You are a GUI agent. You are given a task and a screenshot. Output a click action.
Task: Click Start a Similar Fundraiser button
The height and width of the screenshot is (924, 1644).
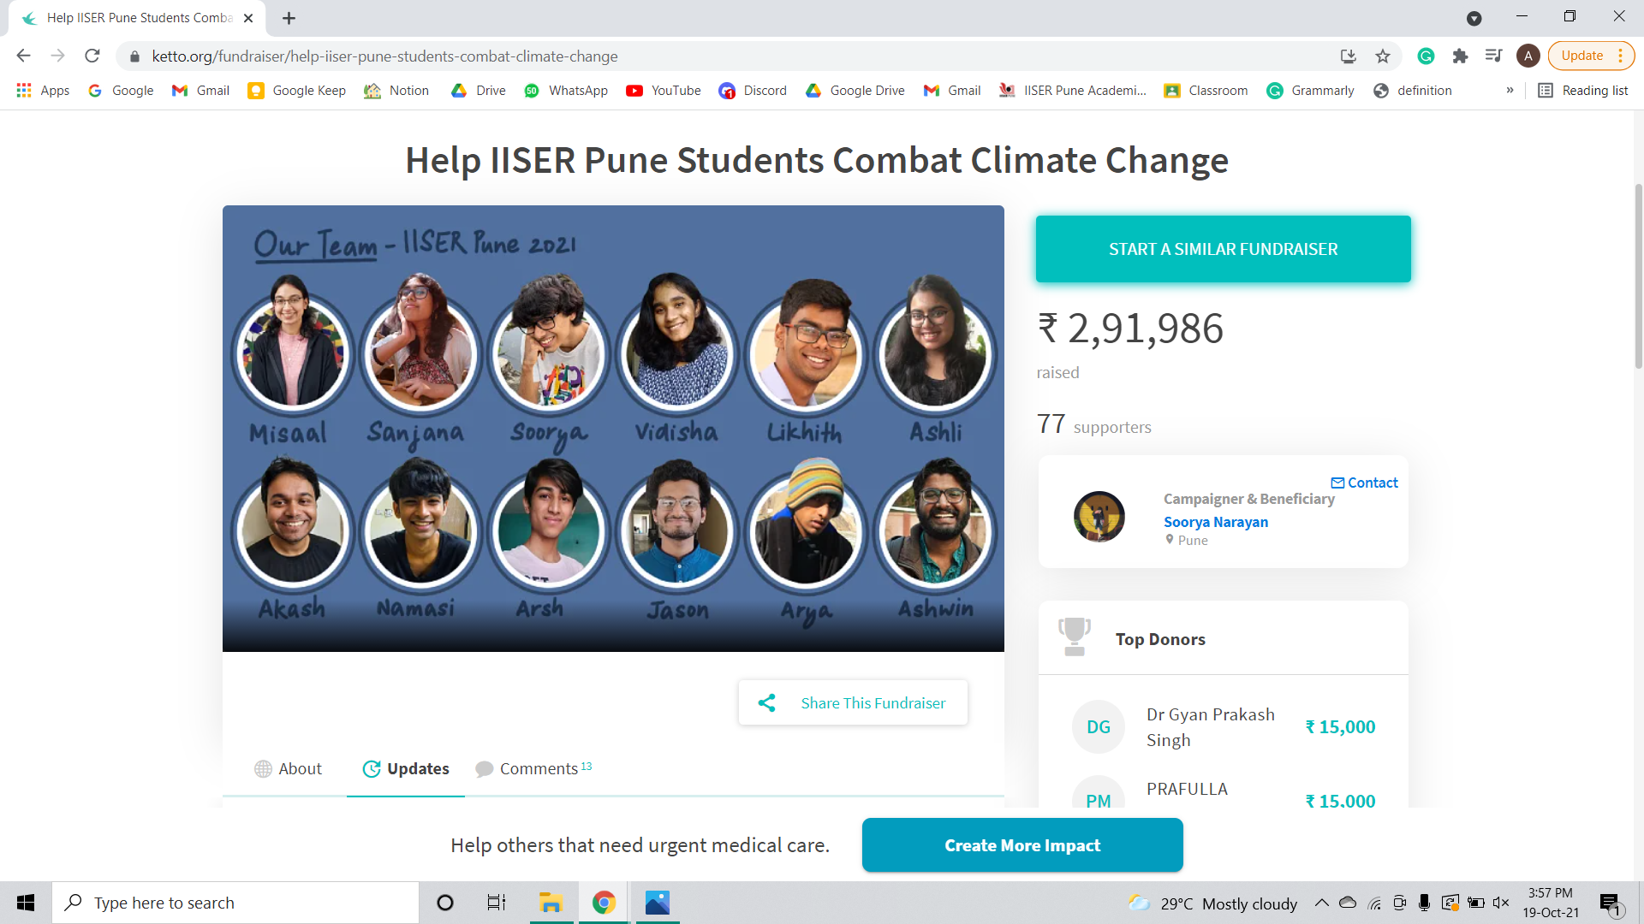[x=1223, y=249]
